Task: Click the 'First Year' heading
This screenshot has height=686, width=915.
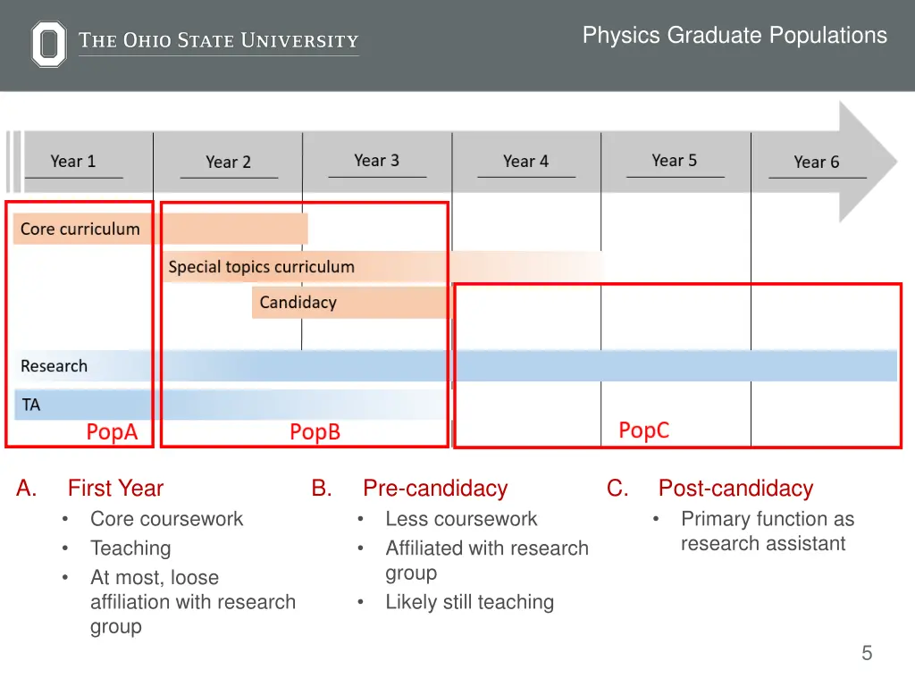Action: click(115, 488)
